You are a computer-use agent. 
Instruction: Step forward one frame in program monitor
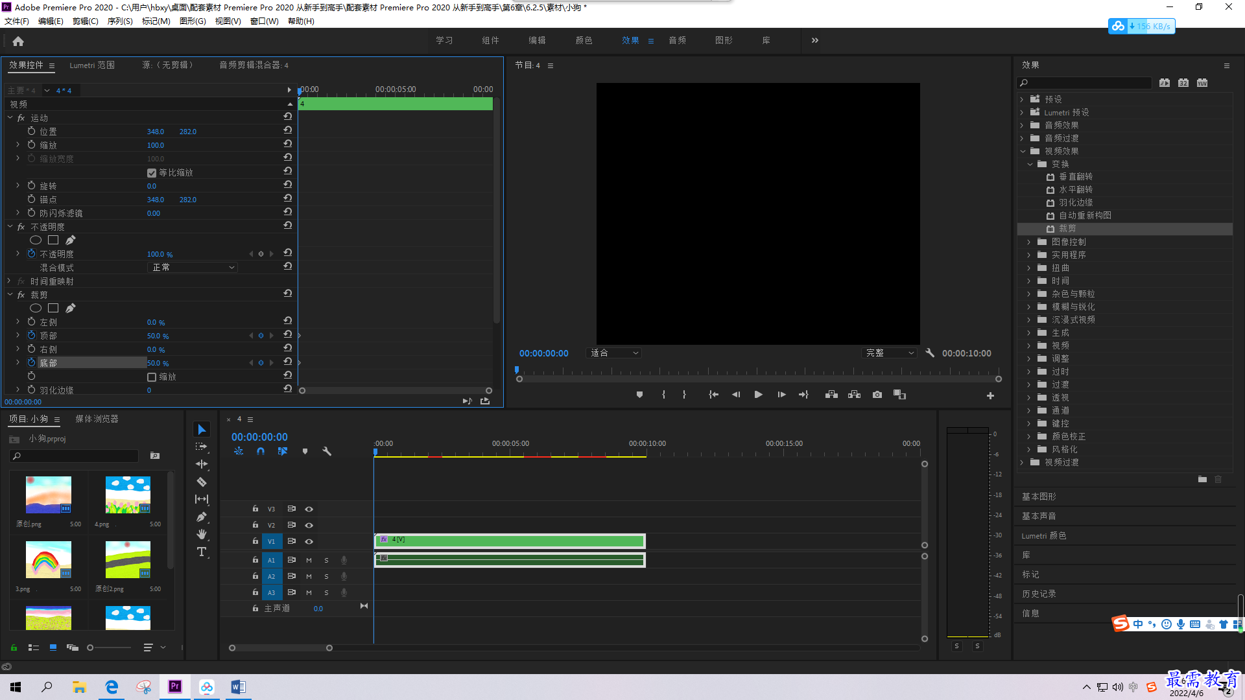click(781, 395)
